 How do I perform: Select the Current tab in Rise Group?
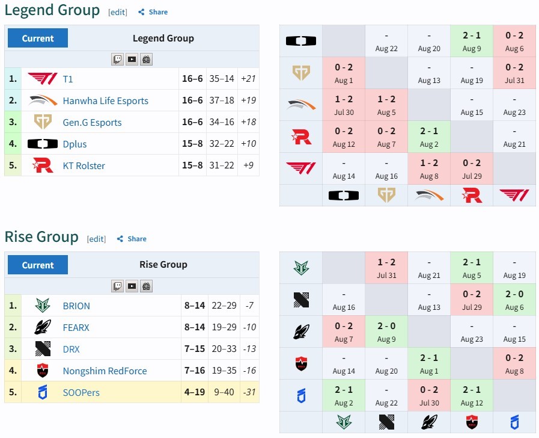point(38,265)
